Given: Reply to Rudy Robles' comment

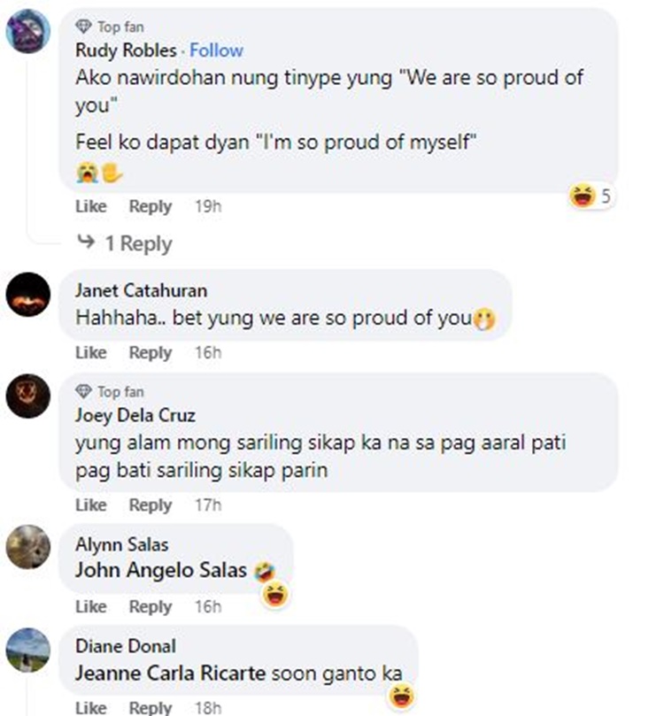Looking at the screenshot, I should (150, 206).
